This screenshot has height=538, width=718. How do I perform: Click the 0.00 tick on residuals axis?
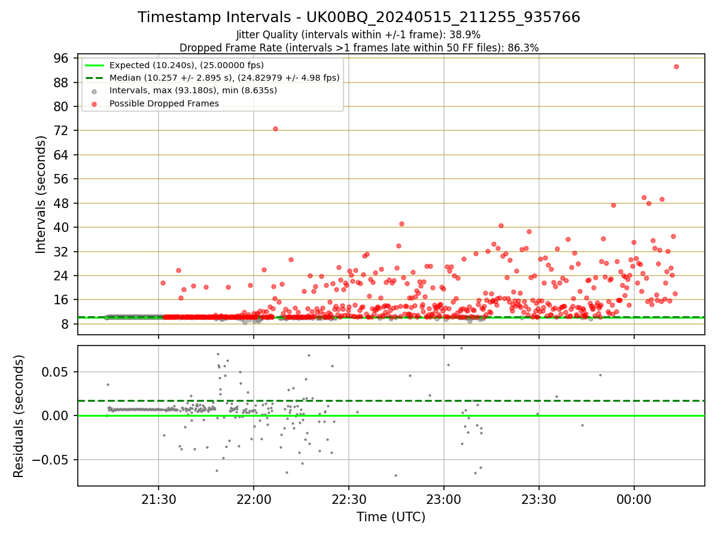pos(56,415)
